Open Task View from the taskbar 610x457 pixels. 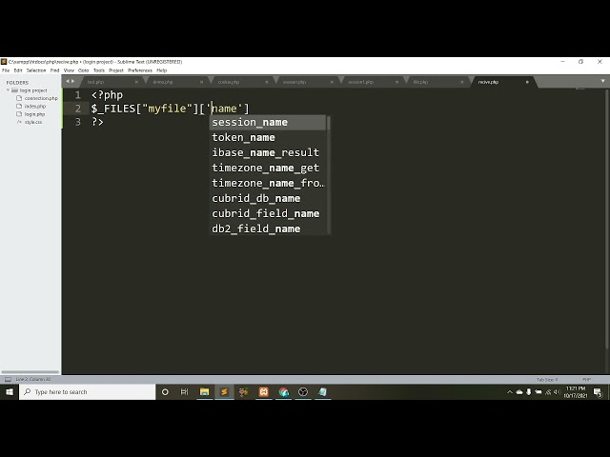[184, 392]
